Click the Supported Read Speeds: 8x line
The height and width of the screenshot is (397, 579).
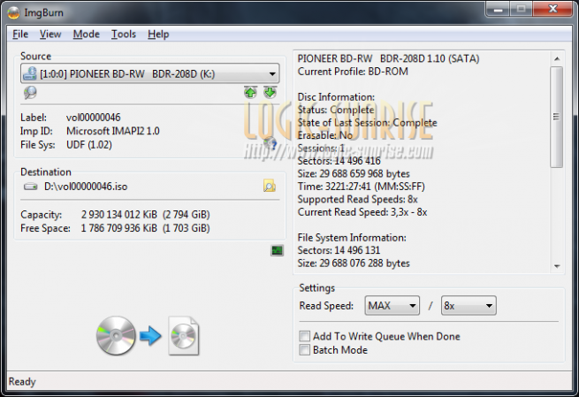(x=357, y=200)
